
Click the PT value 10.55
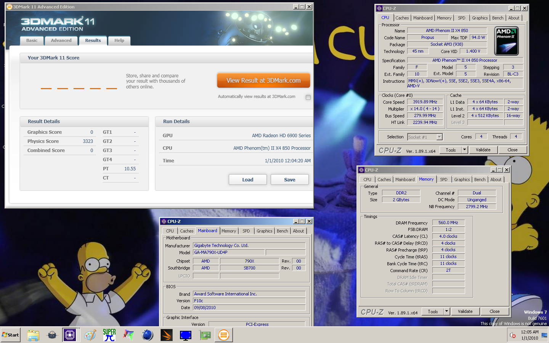[x=130, y=169]
